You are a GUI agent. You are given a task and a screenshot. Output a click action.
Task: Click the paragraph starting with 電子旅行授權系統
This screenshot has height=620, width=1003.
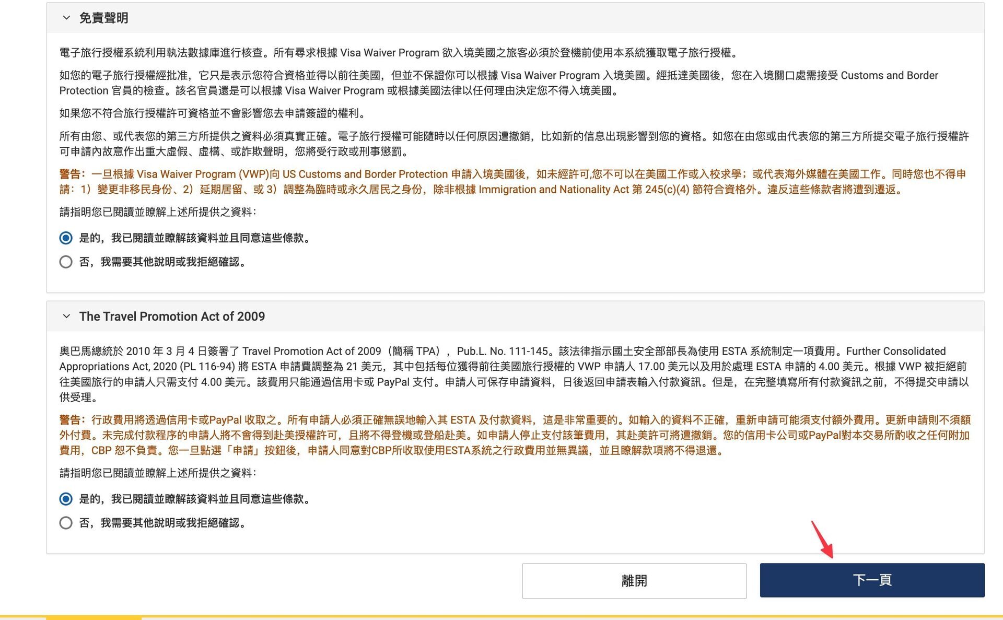[399, 53]
